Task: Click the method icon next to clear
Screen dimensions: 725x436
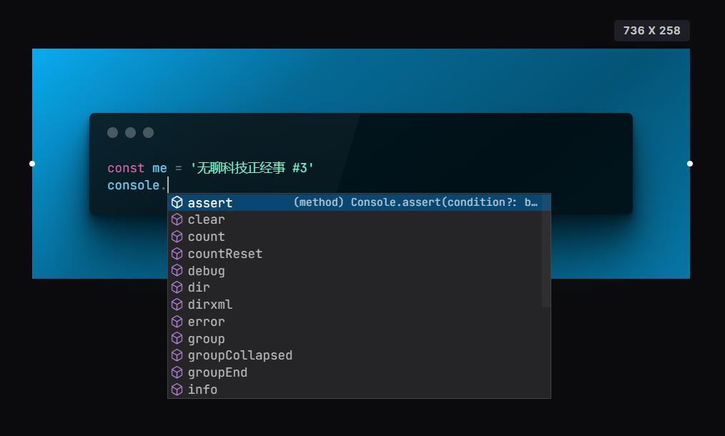Action: tap(177, 219)
